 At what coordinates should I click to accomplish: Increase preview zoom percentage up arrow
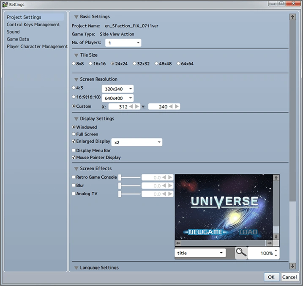coord(276,251)
